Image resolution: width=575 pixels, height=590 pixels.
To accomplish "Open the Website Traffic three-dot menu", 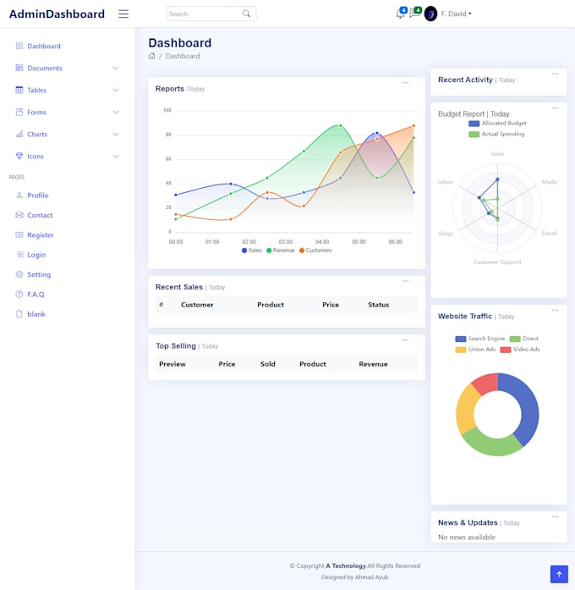I will coord(555,311).
